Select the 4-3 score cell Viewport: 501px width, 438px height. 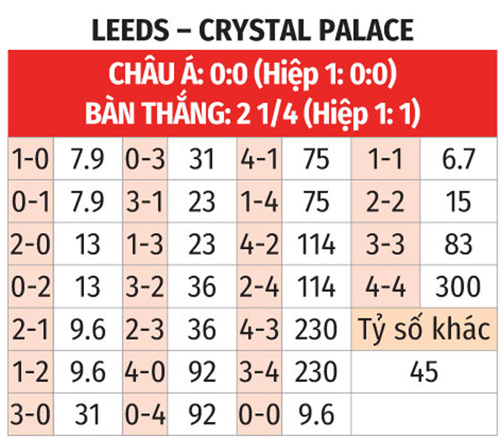click(259, 329)
